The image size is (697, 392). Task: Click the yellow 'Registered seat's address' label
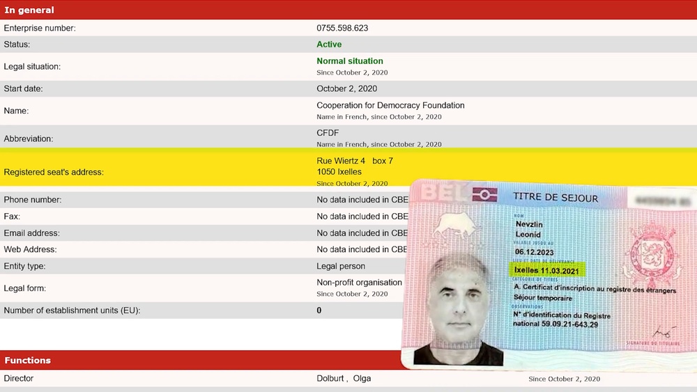(54, 172)
